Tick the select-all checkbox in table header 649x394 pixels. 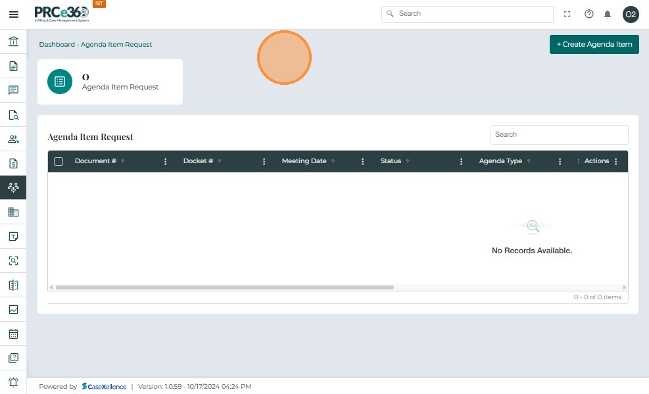tap(59, 161)
